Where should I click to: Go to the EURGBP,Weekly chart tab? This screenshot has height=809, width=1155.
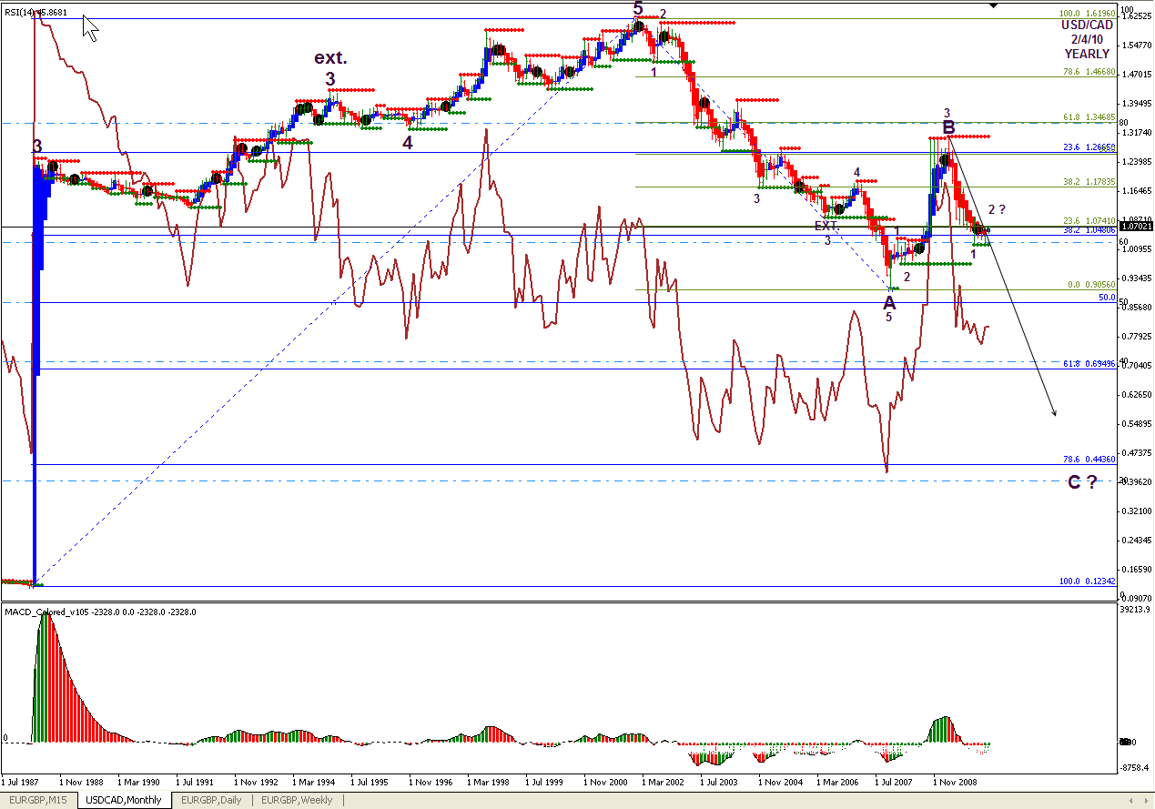(297, 800)
